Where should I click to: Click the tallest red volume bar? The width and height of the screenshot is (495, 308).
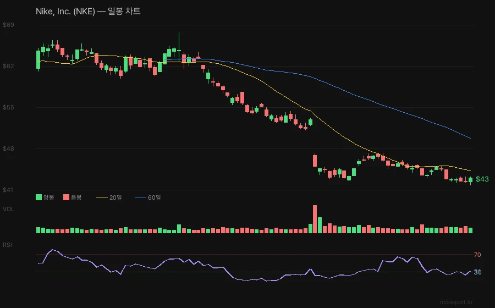tap(315, 219)
